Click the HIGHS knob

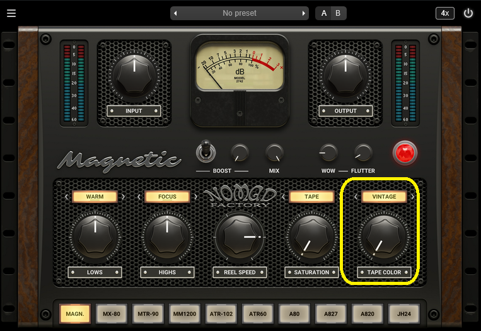click(167, 237)
